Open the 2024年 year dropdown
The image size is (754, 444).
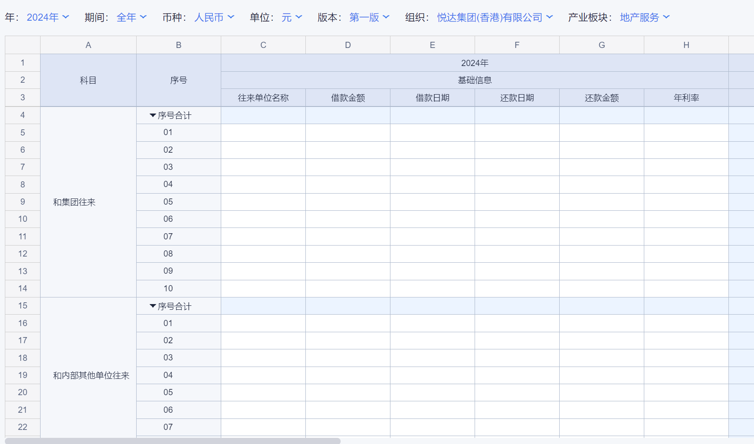tap(48, 17)
